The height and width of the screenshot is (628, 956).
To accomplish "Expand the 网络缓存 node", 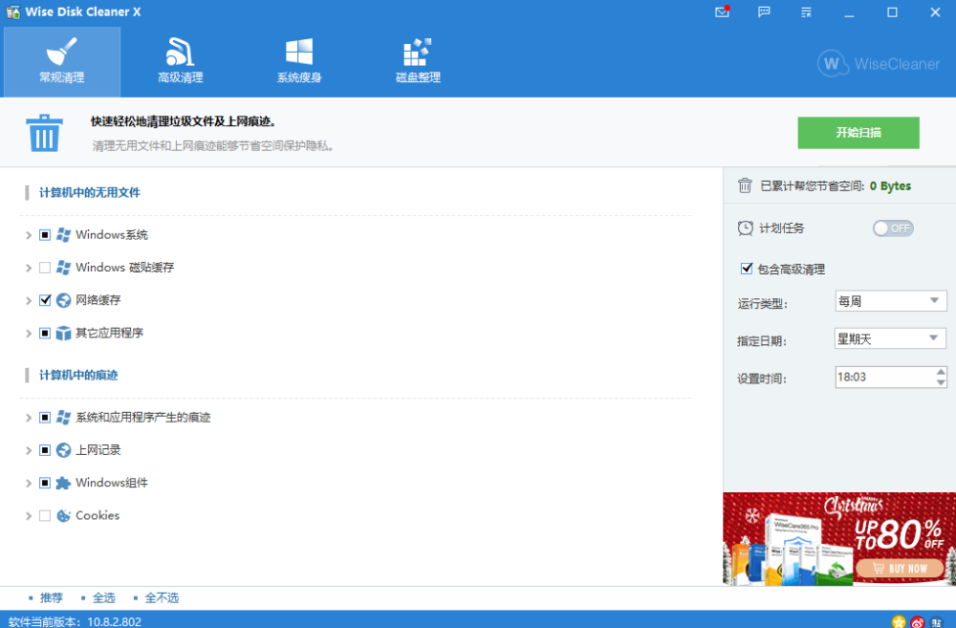I will (28, 300).
